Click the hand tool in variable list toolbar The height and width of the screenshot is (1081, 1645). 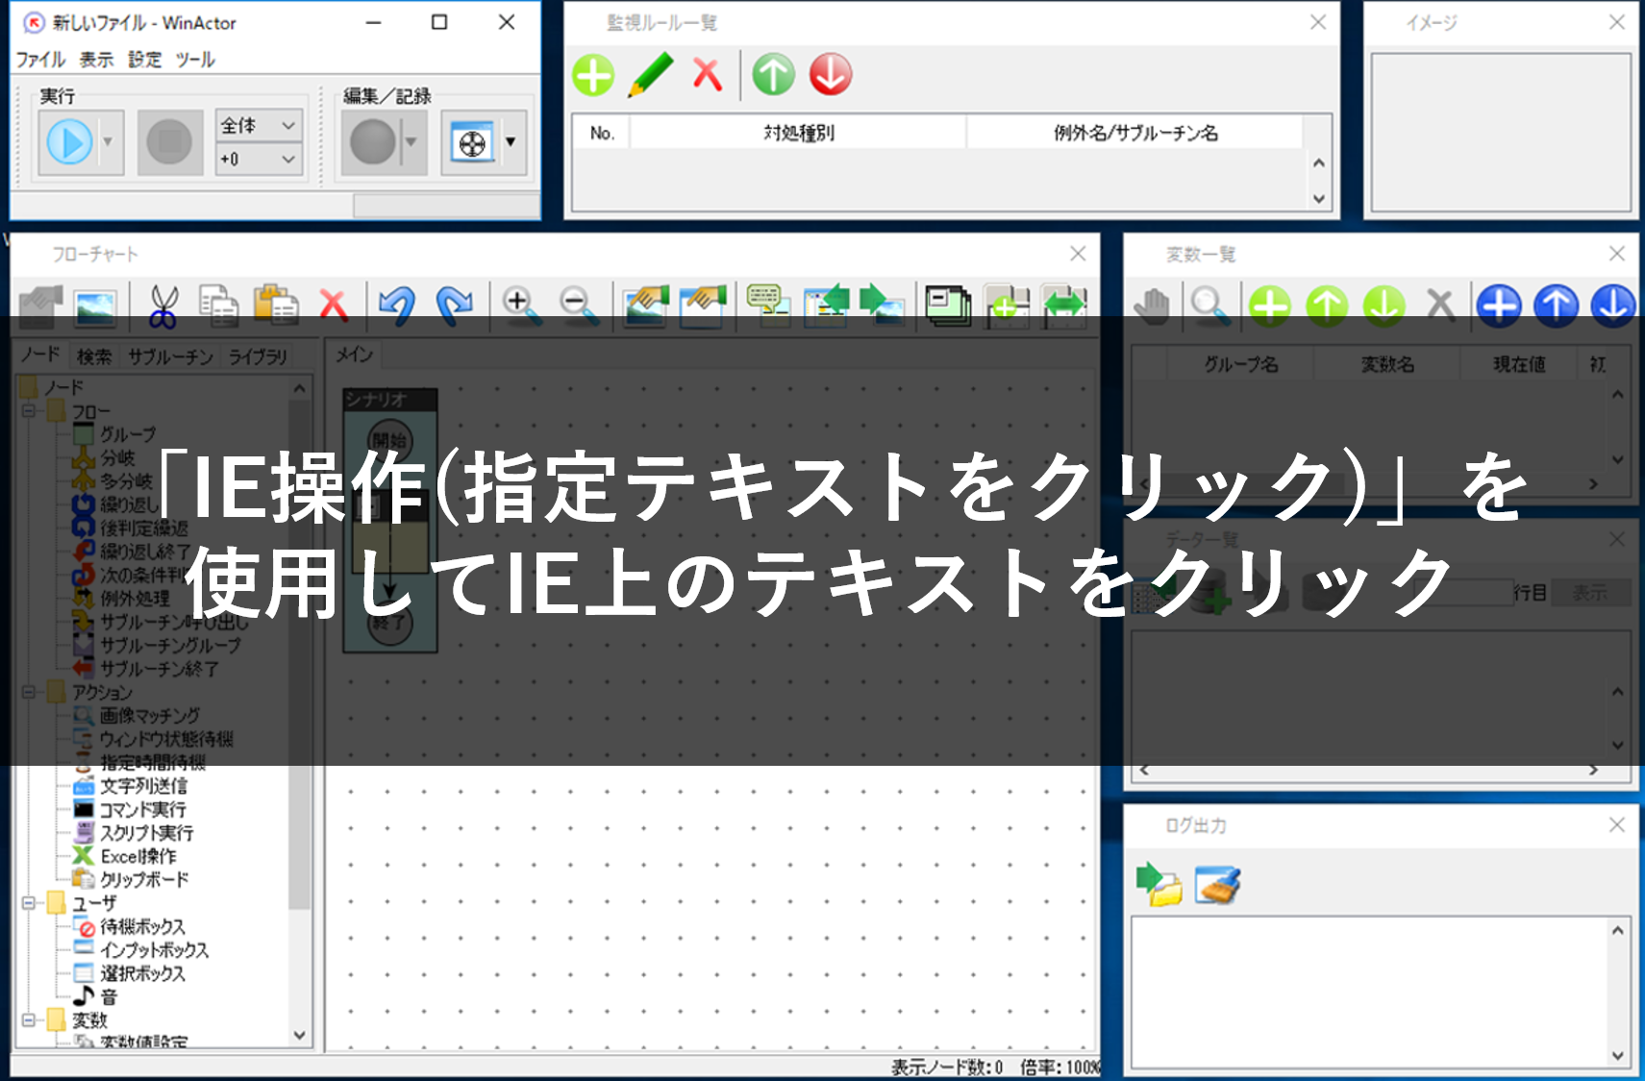1152,306
